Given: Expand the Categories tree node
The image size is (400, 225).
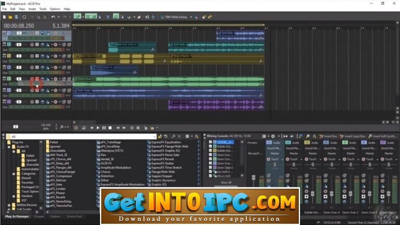Looking at the screenshot, I should point(14,174).
